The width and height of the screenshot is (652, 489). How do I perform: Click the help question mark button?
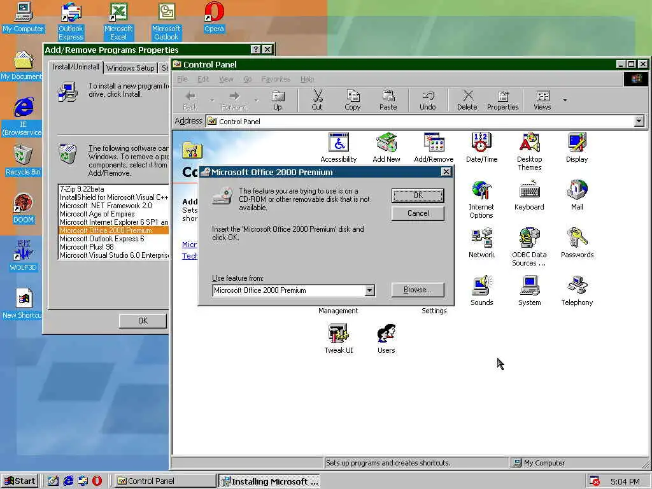[256, 50]
